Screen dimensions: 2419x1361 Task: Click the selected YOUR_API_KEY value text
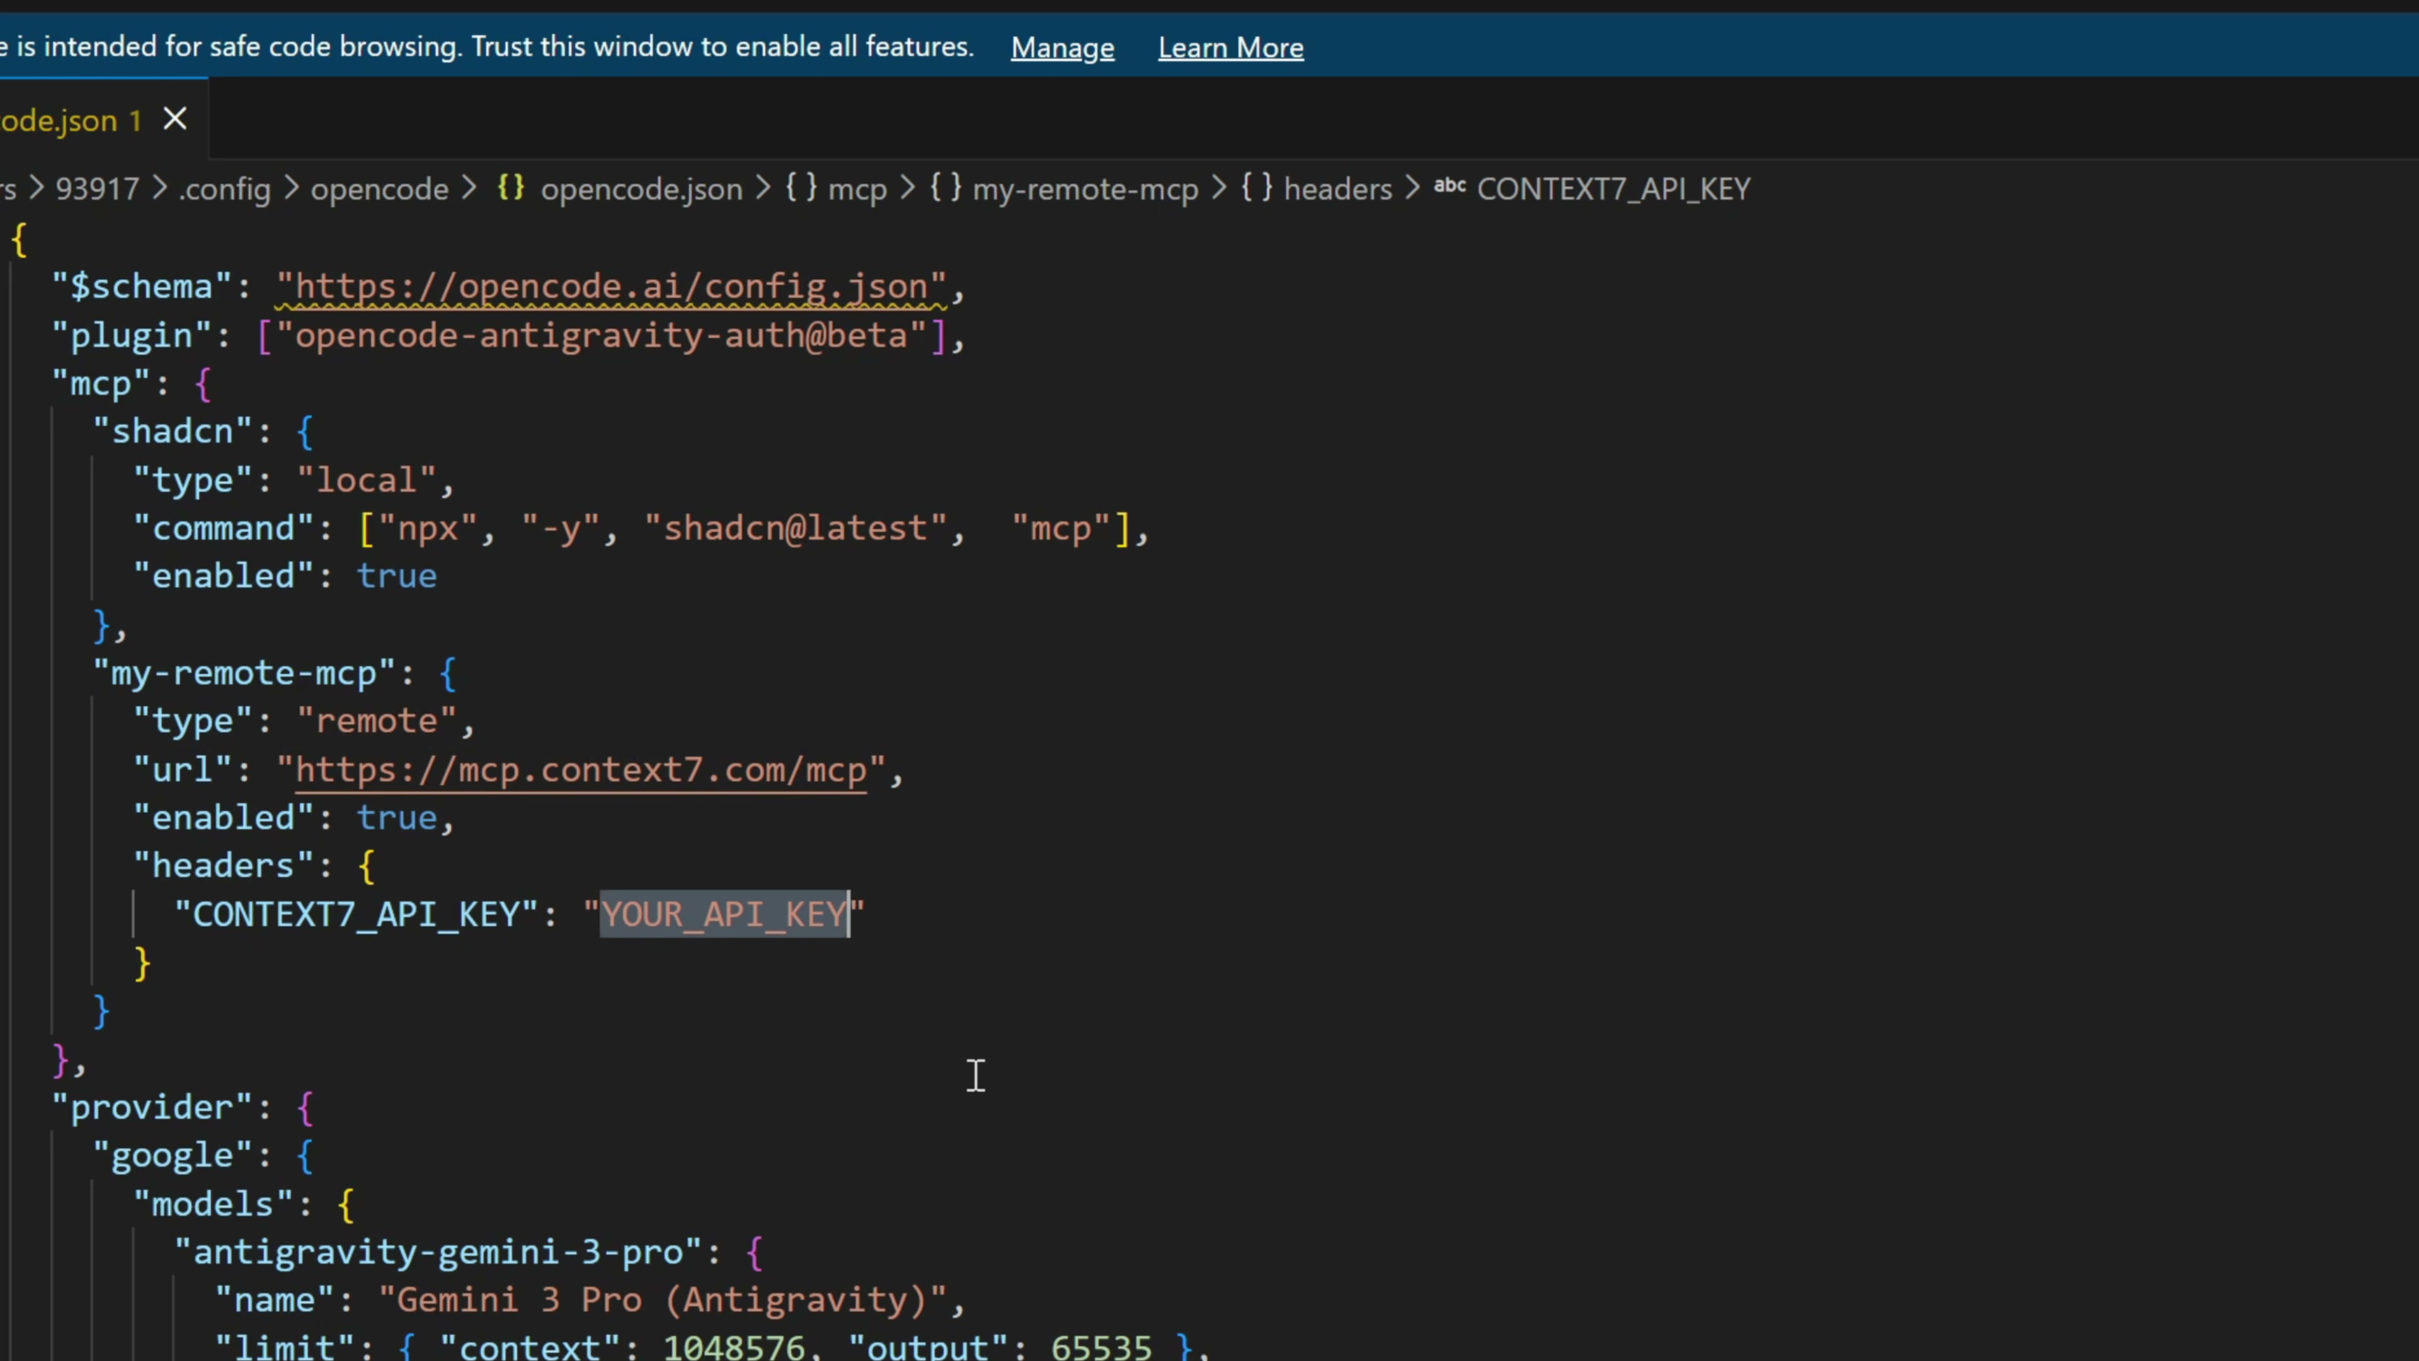[723, 914]
